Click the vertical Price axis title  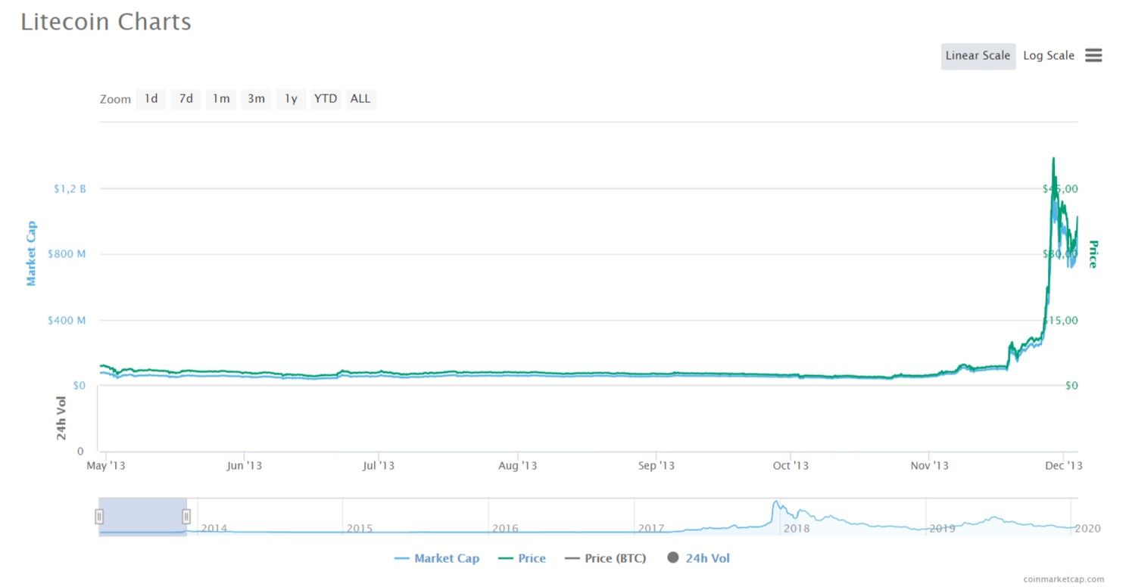(x=1093, y=254)
